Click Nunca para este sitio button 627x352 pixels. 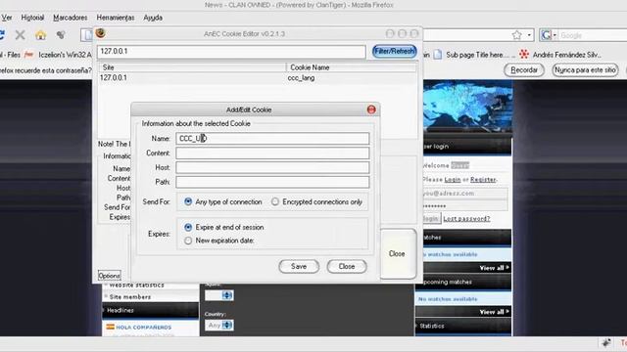click(585, 69)
